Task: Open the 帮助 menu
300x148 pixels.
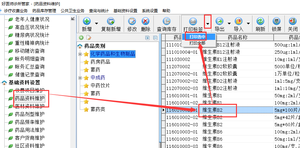Action: click(x=166, y=11)
